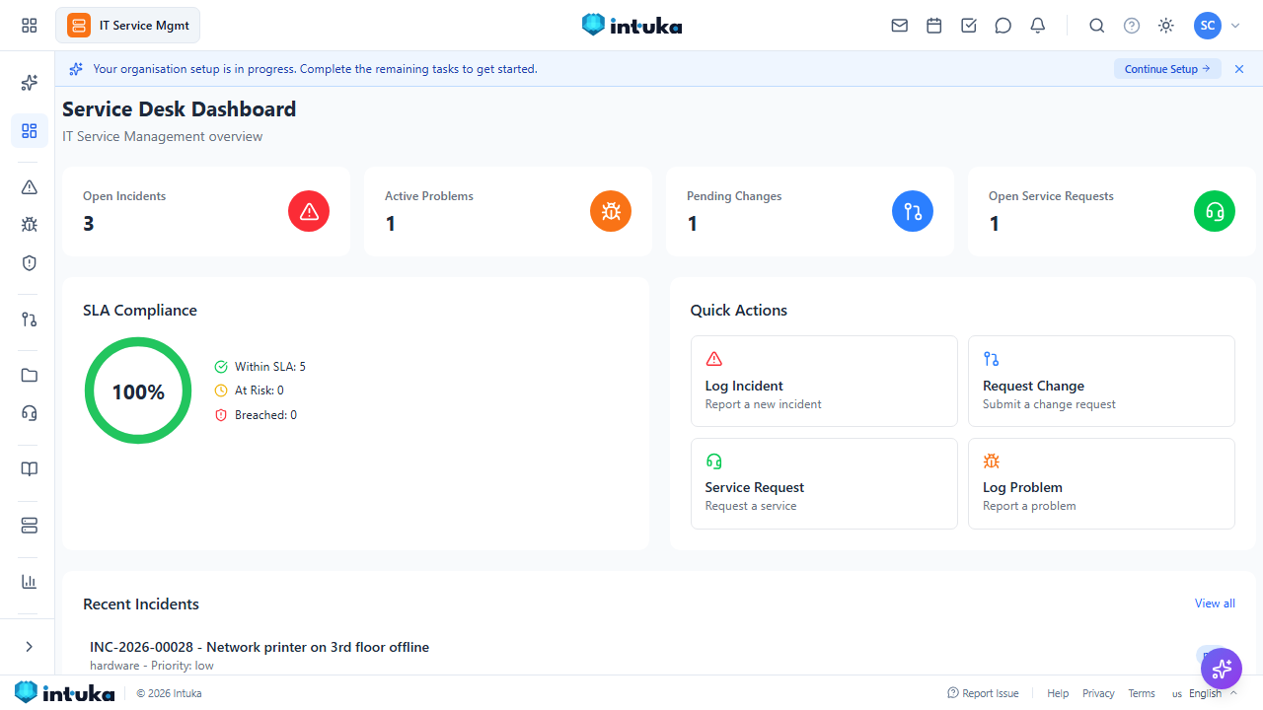Click the red Open Incidents card icon

309,211
